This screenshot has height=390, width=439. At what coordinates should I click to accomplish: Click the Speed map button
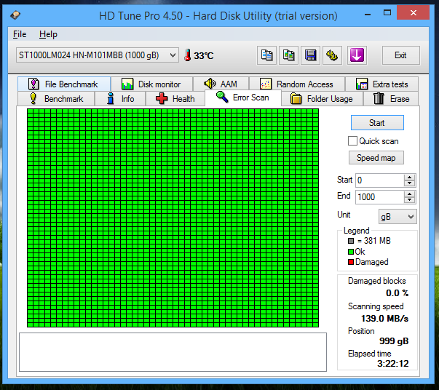pos(376,158)
